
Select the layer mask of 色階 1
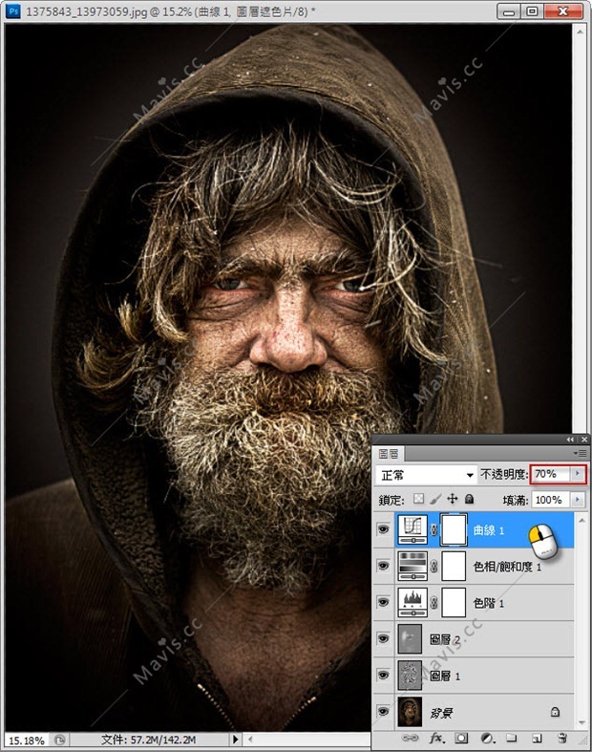tap(454, 602)
